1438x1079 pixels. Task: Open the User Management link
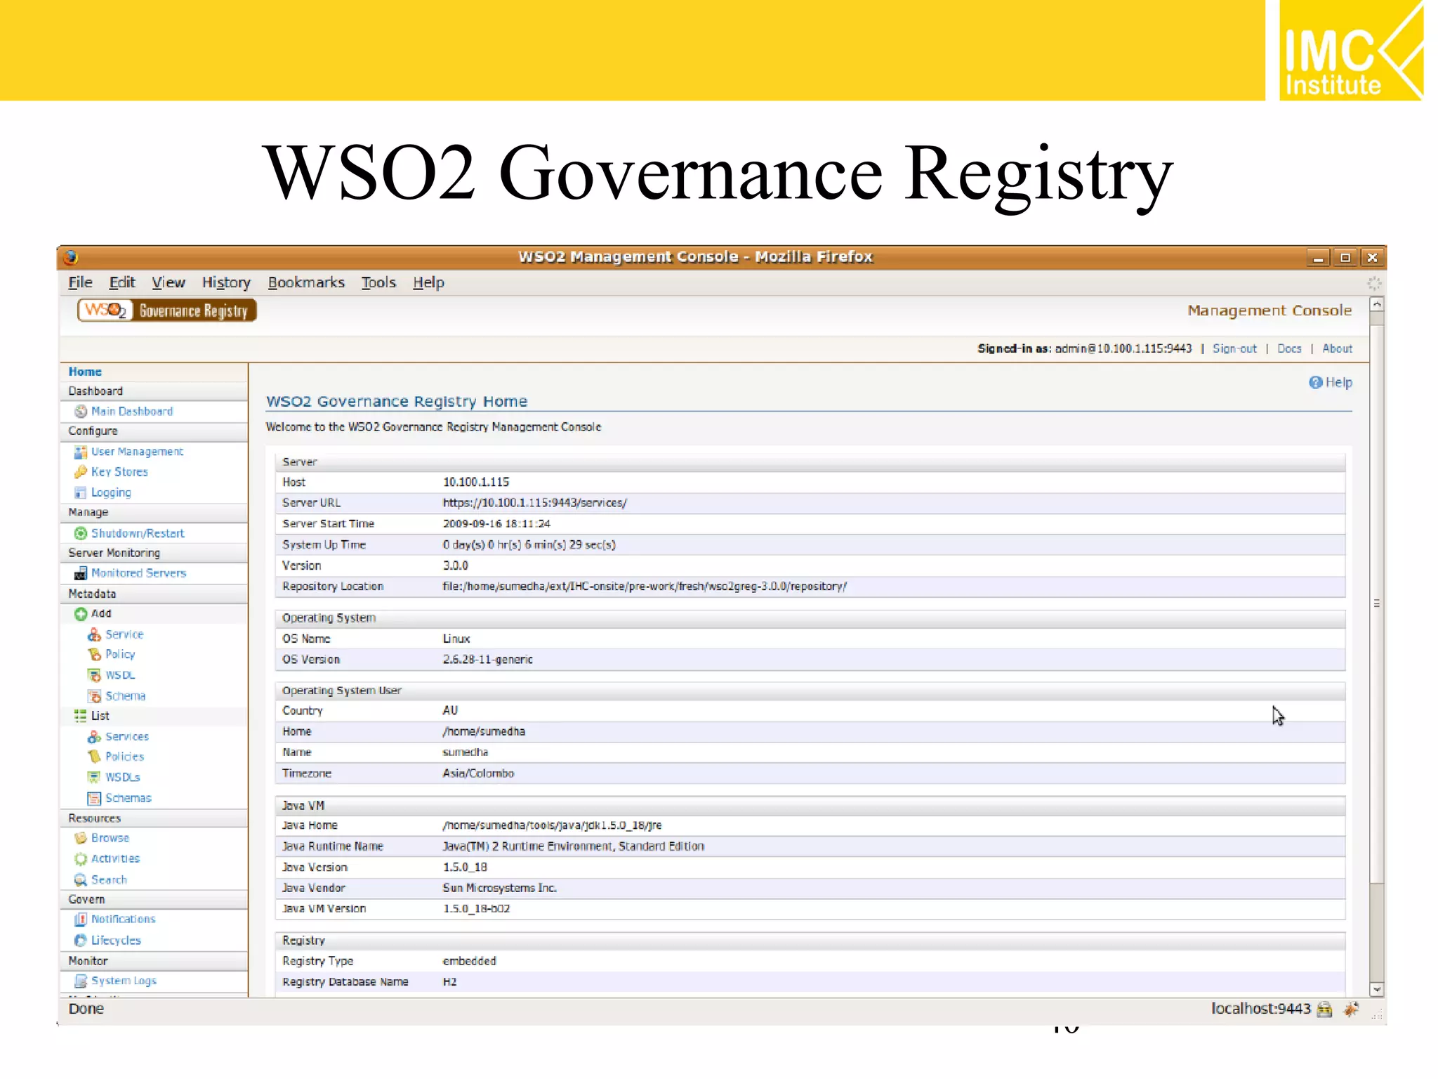click(137, 452)
